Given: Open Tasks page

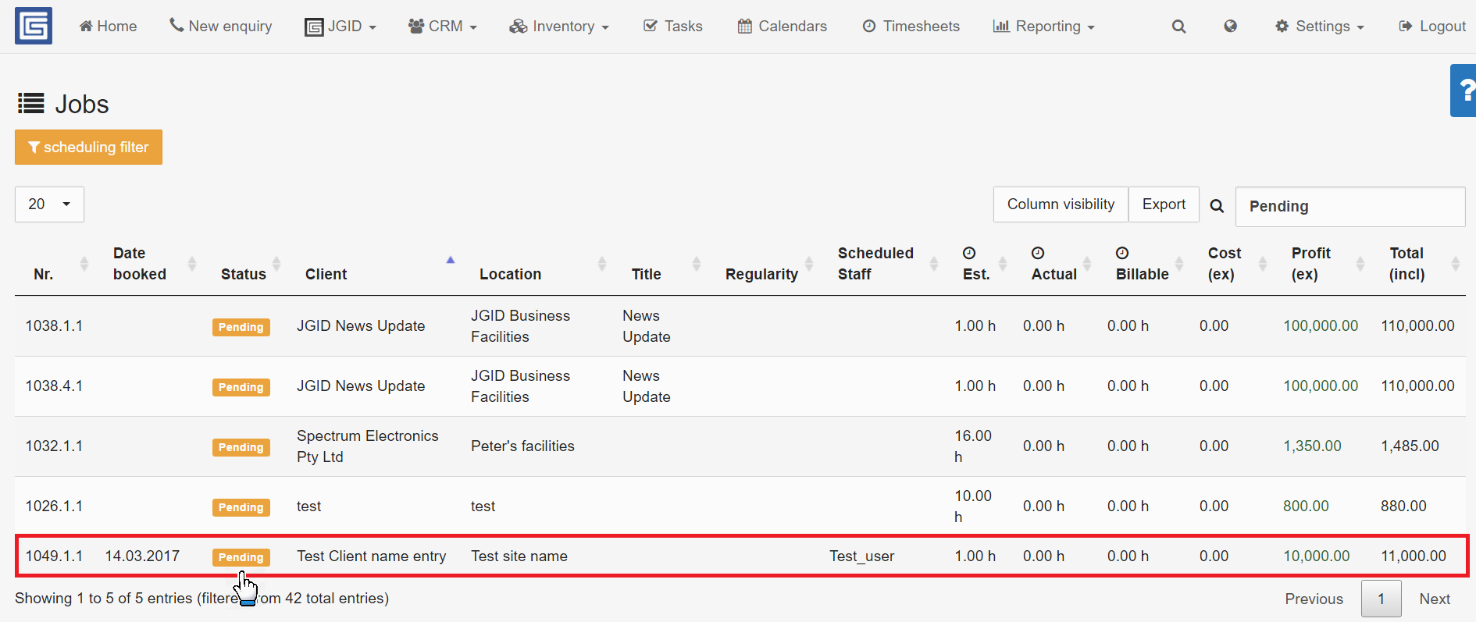Looking at the screenshot, I should (x=672, y=27).
